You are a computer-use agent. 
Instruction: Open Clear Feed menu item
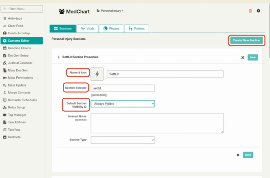pyautogui.click(x=22, y=26)
